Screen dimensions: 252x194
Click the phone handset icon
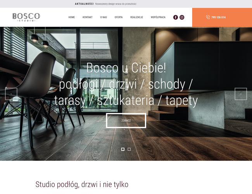click(x=208, y=17)
